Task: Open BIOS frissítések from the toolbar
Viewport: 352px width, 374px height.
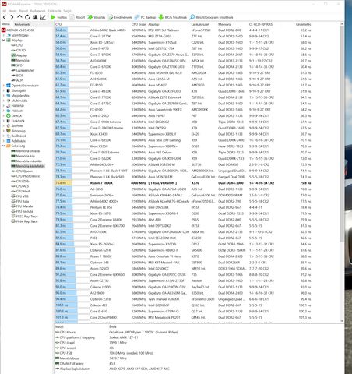Action: (x=173, y=17)
